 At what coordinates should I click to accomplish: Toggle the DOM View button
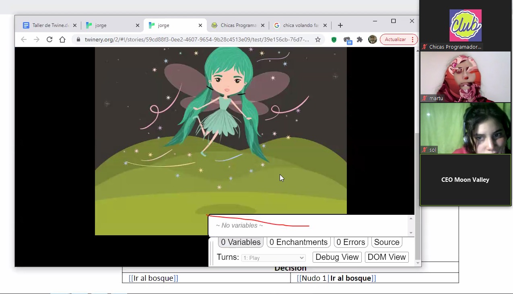387,257
